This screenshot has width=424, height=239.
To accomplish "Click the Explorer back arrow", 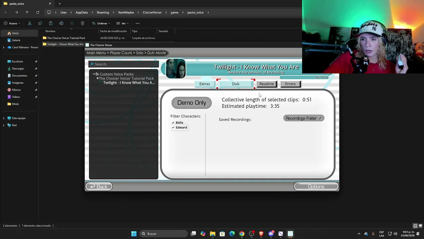I will click(x=6, y=13).
